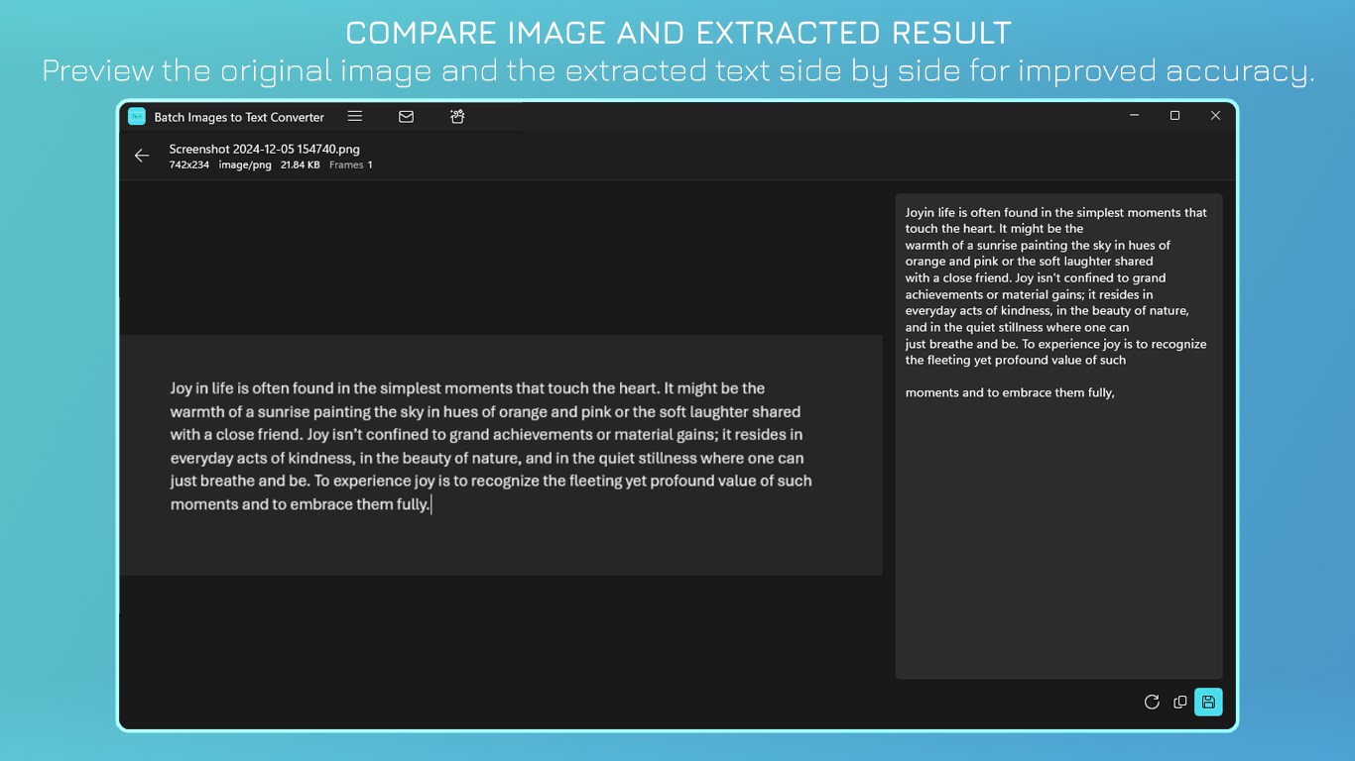Image resolution: width=1355 pixels, height=761 pixels.
Task: Click the Batch Images to Text Converter title
Action: click(x=239, y=117)
